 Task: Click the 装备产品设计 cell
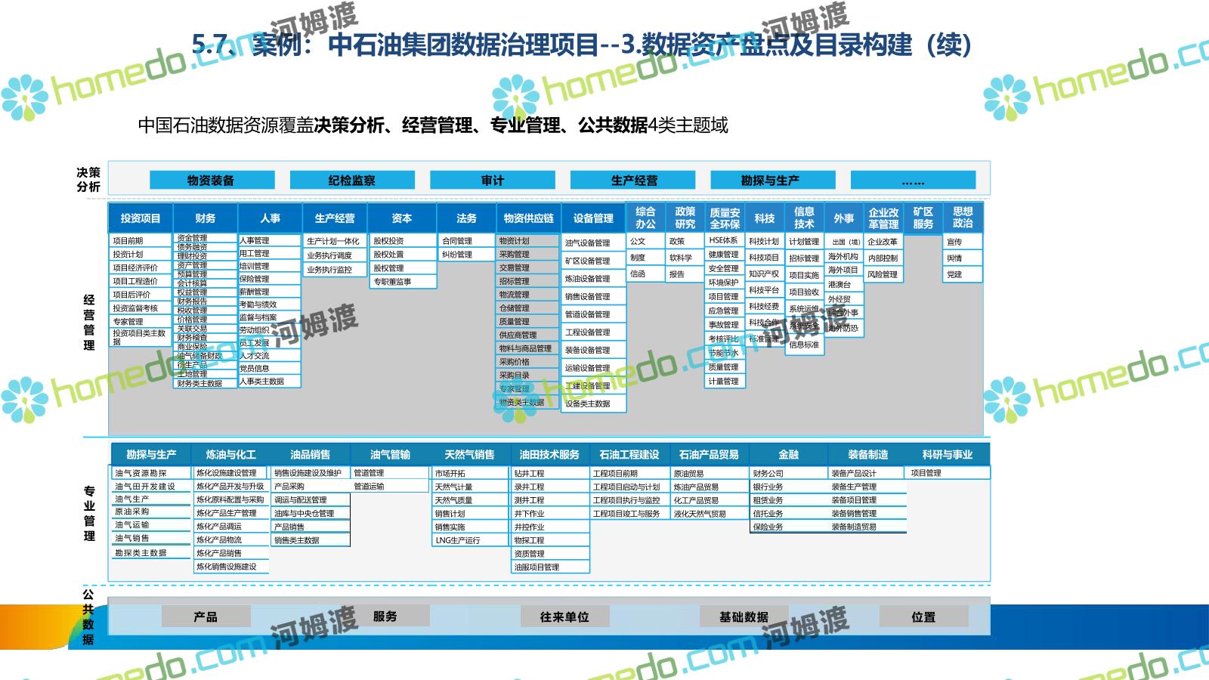(x=867, y=474)
